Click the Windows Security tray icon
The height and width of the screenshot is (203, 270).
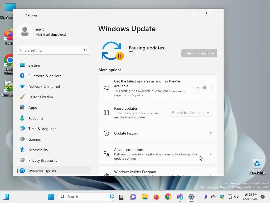click(x=222, y=197)
